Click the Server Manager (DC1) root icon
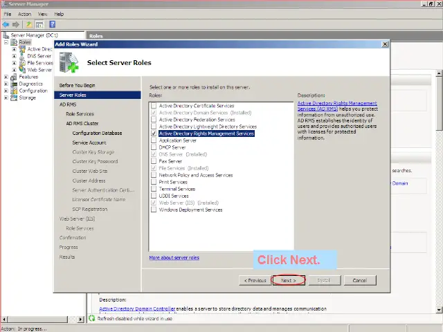Image resolution: width=443 pixels, height=332 pixels. point(6,35)
